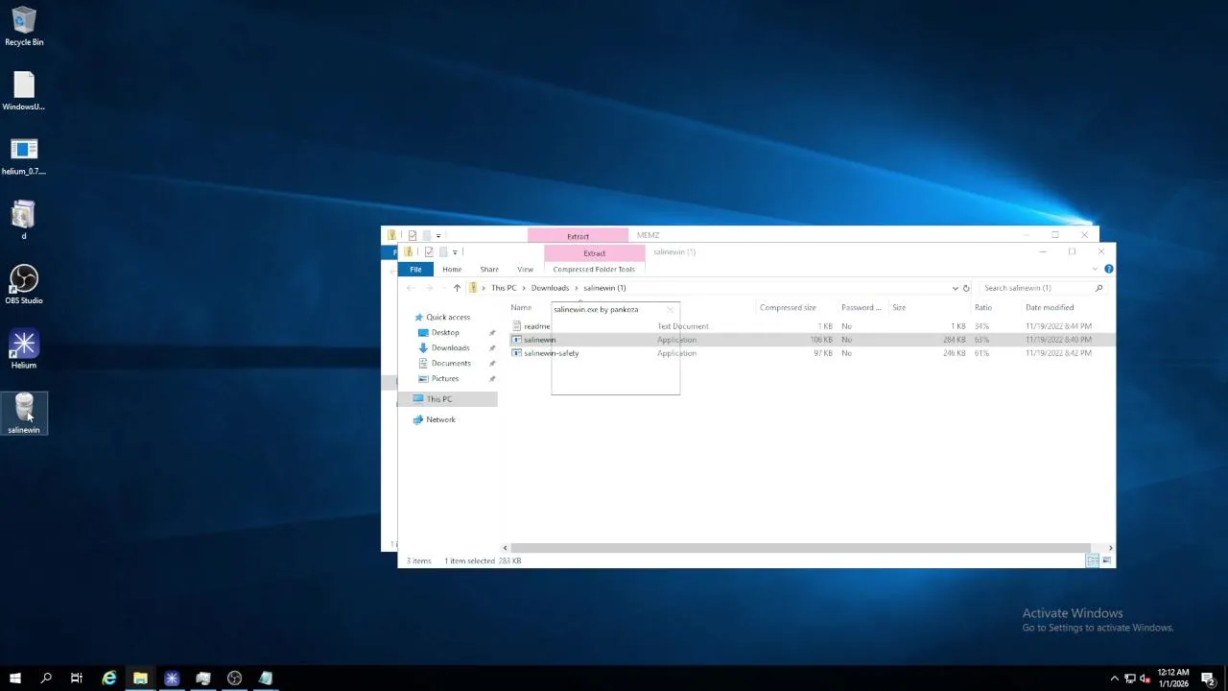Go up one folder level to Downloads

click(457, 288)
